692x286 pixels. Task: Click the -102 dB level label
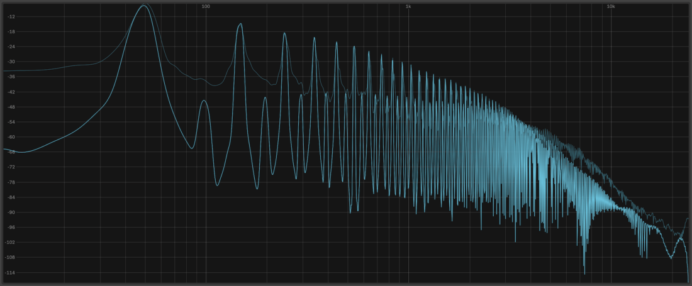pos(10,242)
